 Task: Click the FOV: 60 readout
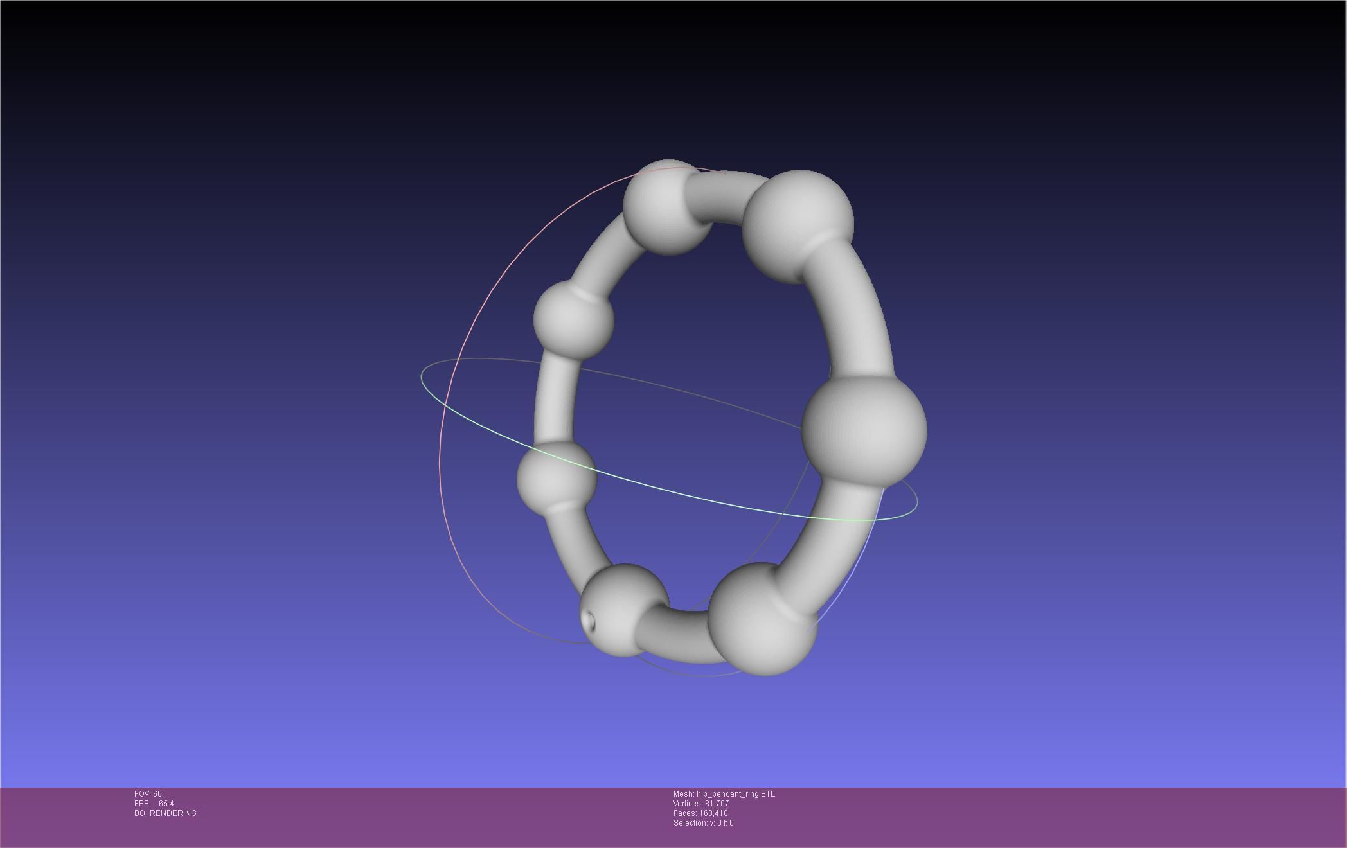[x=148, y=794]
